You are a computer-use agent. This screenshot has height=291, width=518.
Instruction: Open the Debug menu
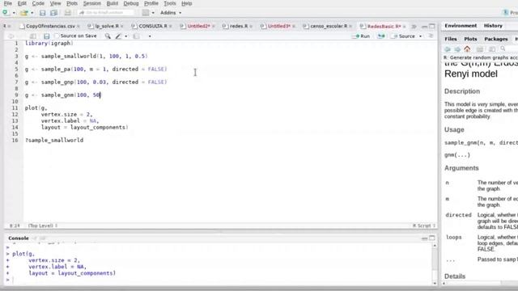[131, 3]
